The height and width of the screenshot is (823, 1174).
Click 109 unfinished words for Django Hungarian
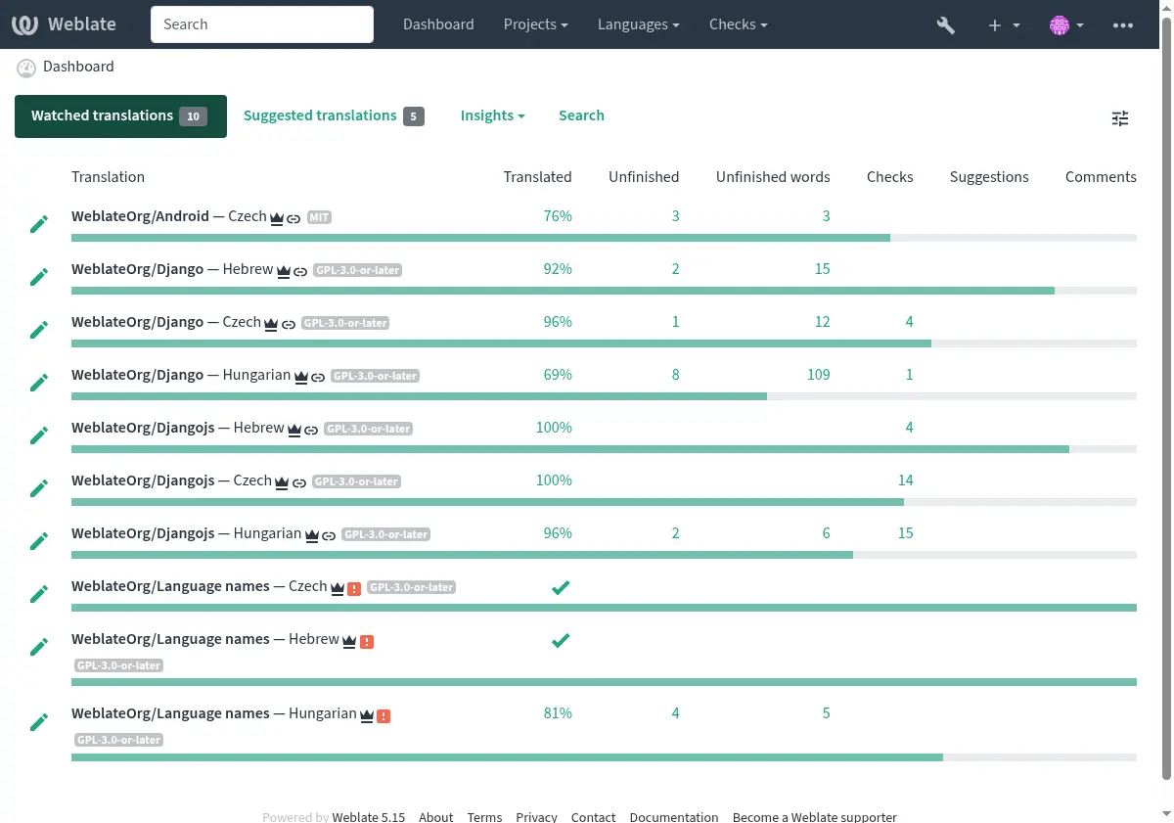[818, 375]
